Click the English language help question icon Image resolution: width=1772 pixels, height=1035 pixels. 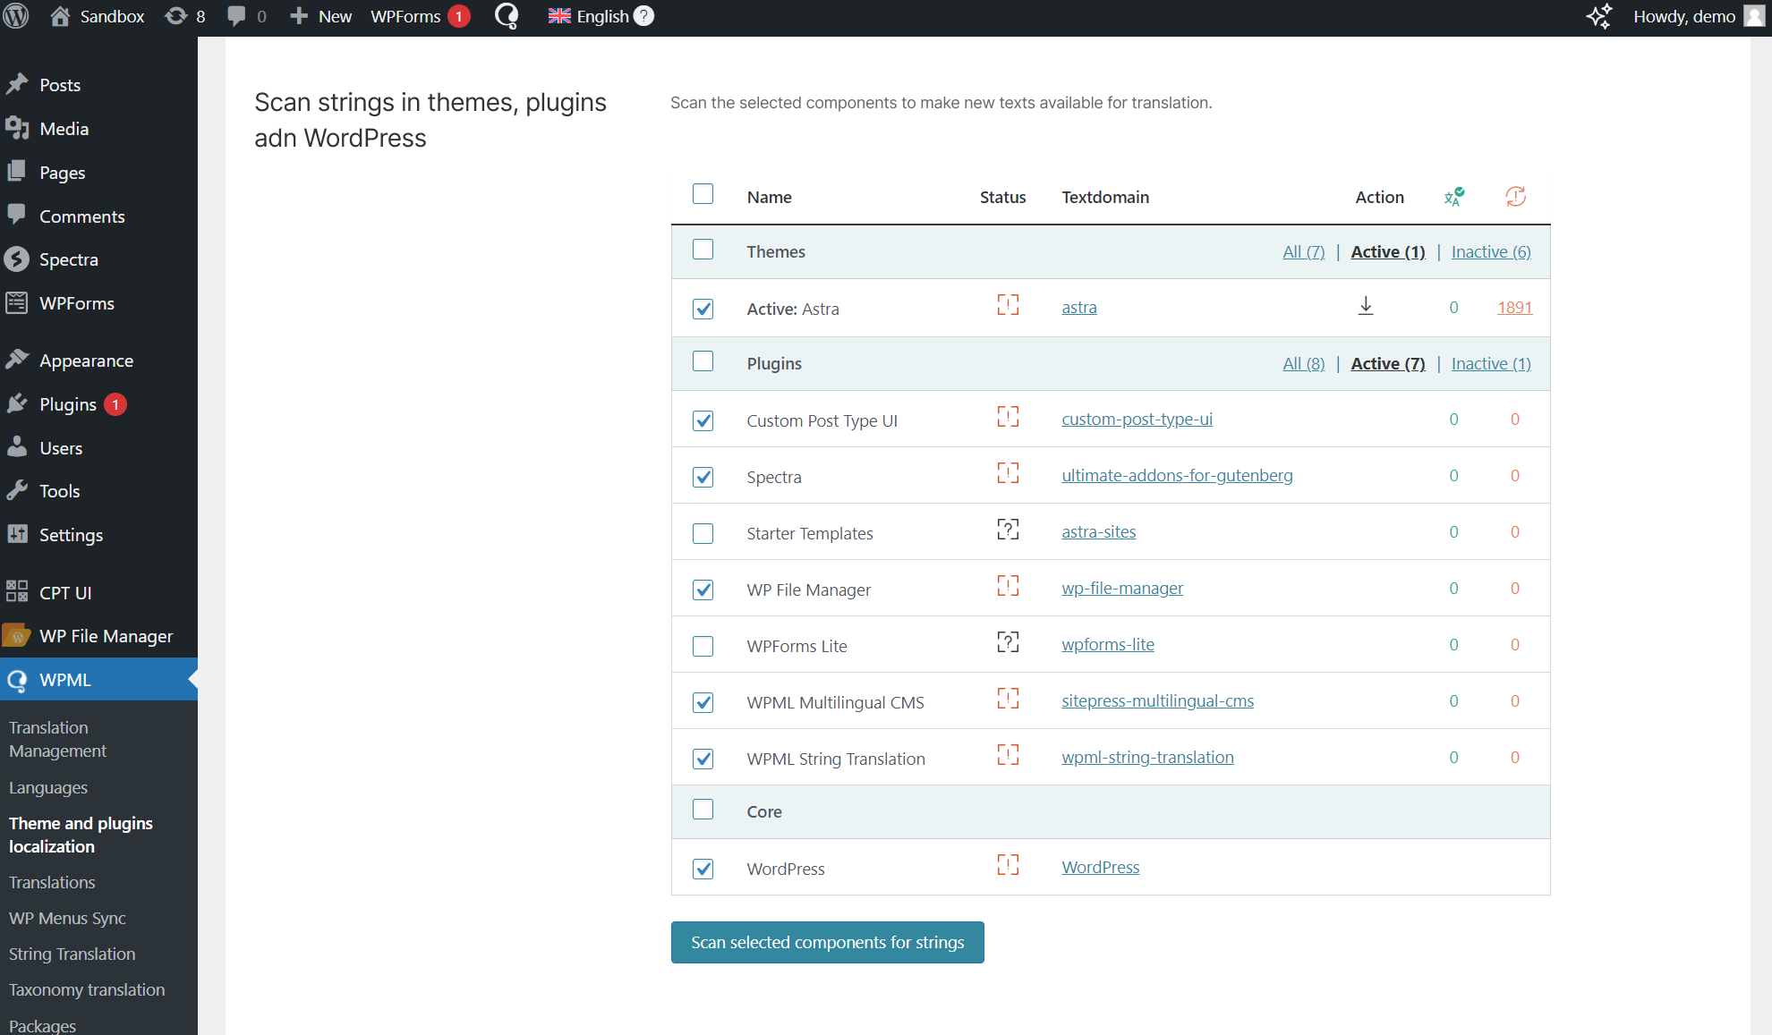point(644,16)
